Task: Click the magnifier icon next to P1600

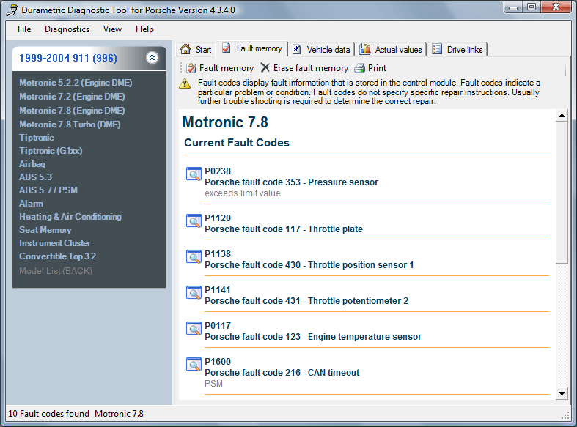Action: [x=194, y=364]
